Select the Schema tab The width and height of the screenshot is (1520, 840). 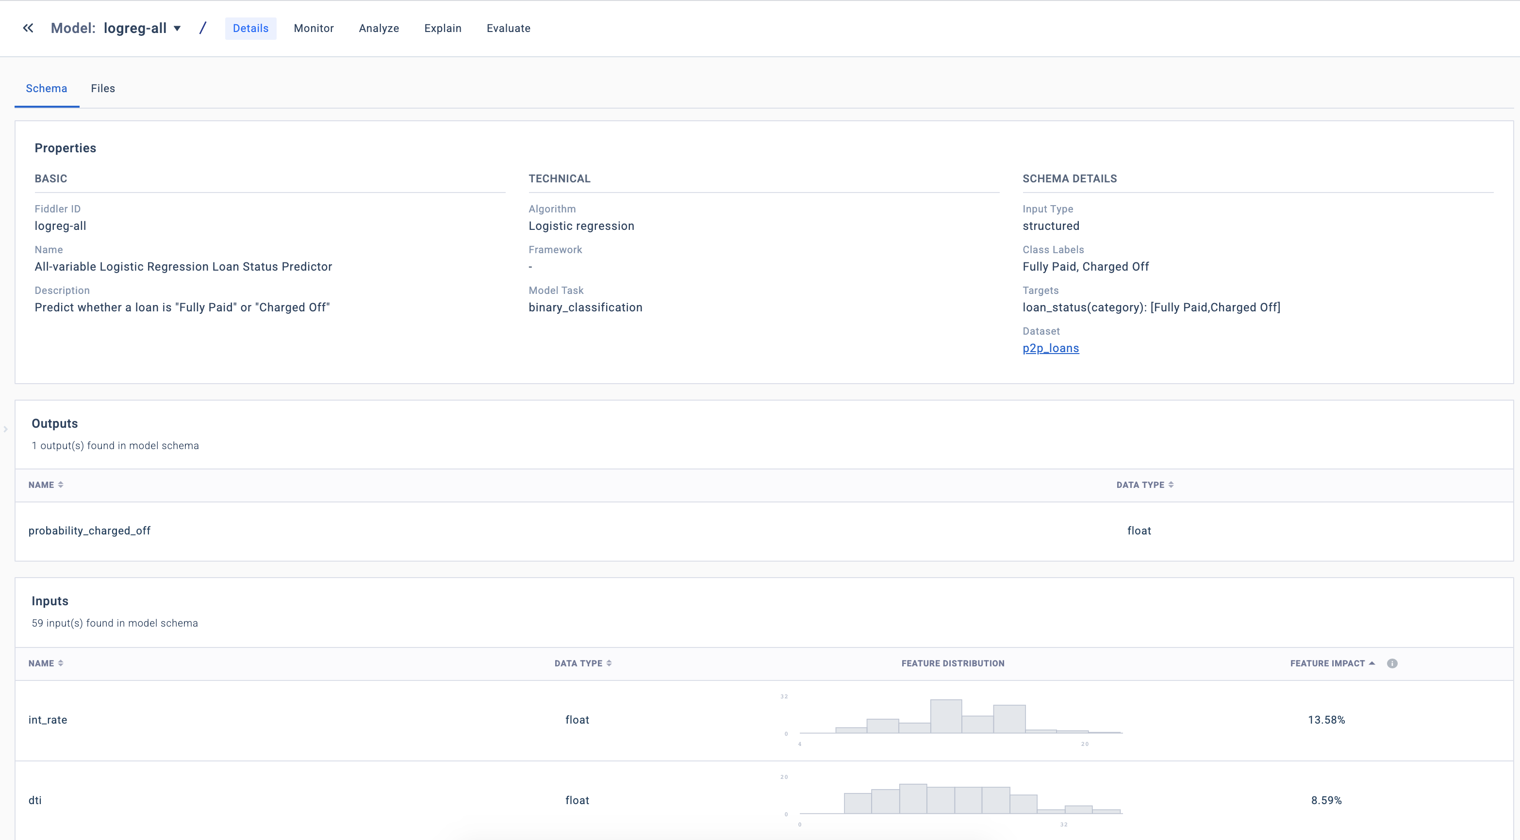coord(46,88)
